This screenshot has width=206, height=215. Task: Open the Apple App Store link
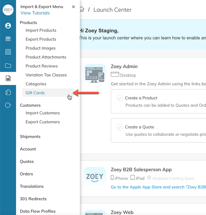(x=158, y=187)
